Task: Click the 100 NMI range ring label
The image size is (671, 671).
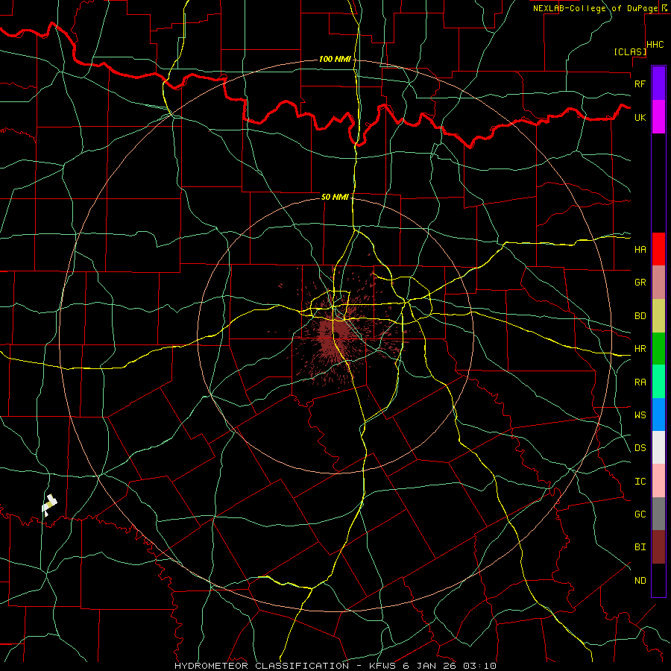Action: point(335,59)
